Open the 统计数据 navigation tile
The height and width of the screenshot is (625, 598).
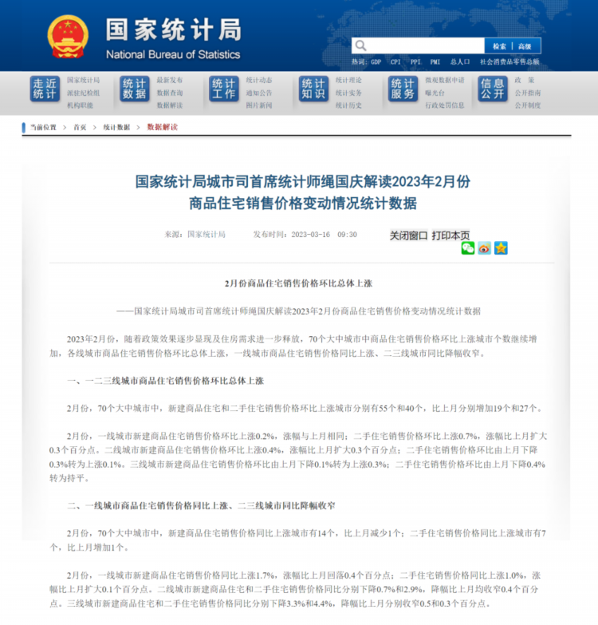pyautogui.click(x=134, y=89)
